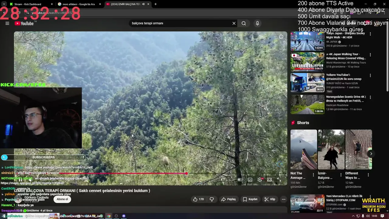Close the Kick Dashboard tab

tap(52, 4)
